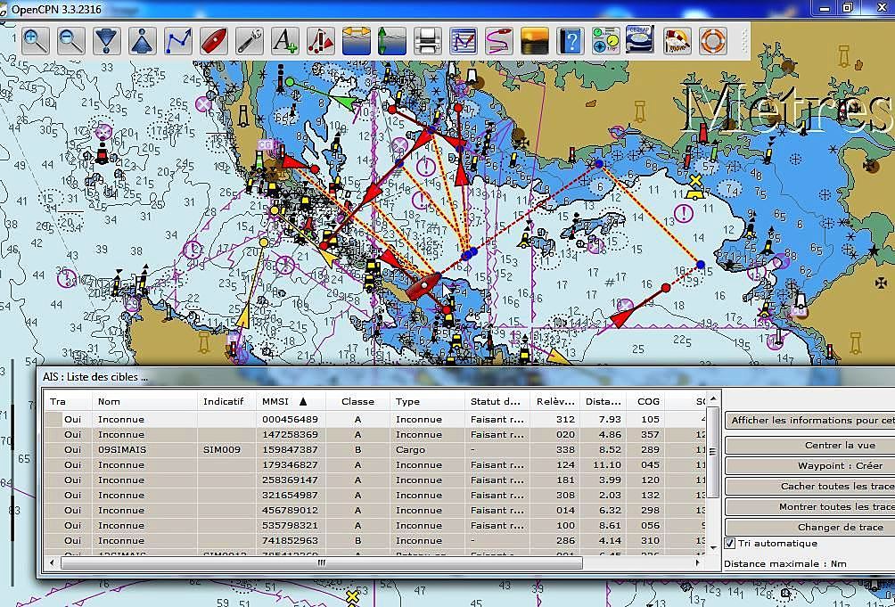Select the target row with MMSI 456789012
895x607 pixels.
(x=375, y=510)
